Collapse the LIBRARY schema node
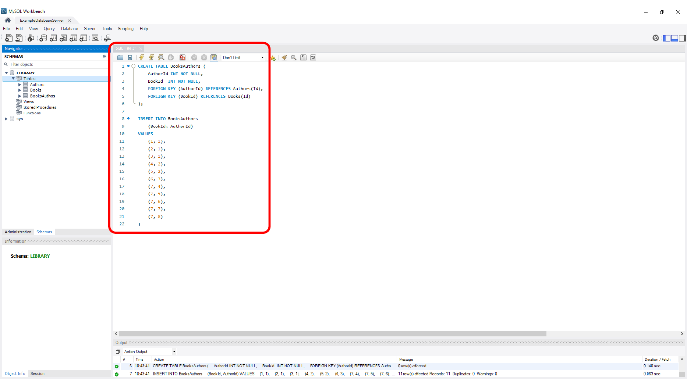Viewport: 687px width, 386px height. (x=6, y=73)
